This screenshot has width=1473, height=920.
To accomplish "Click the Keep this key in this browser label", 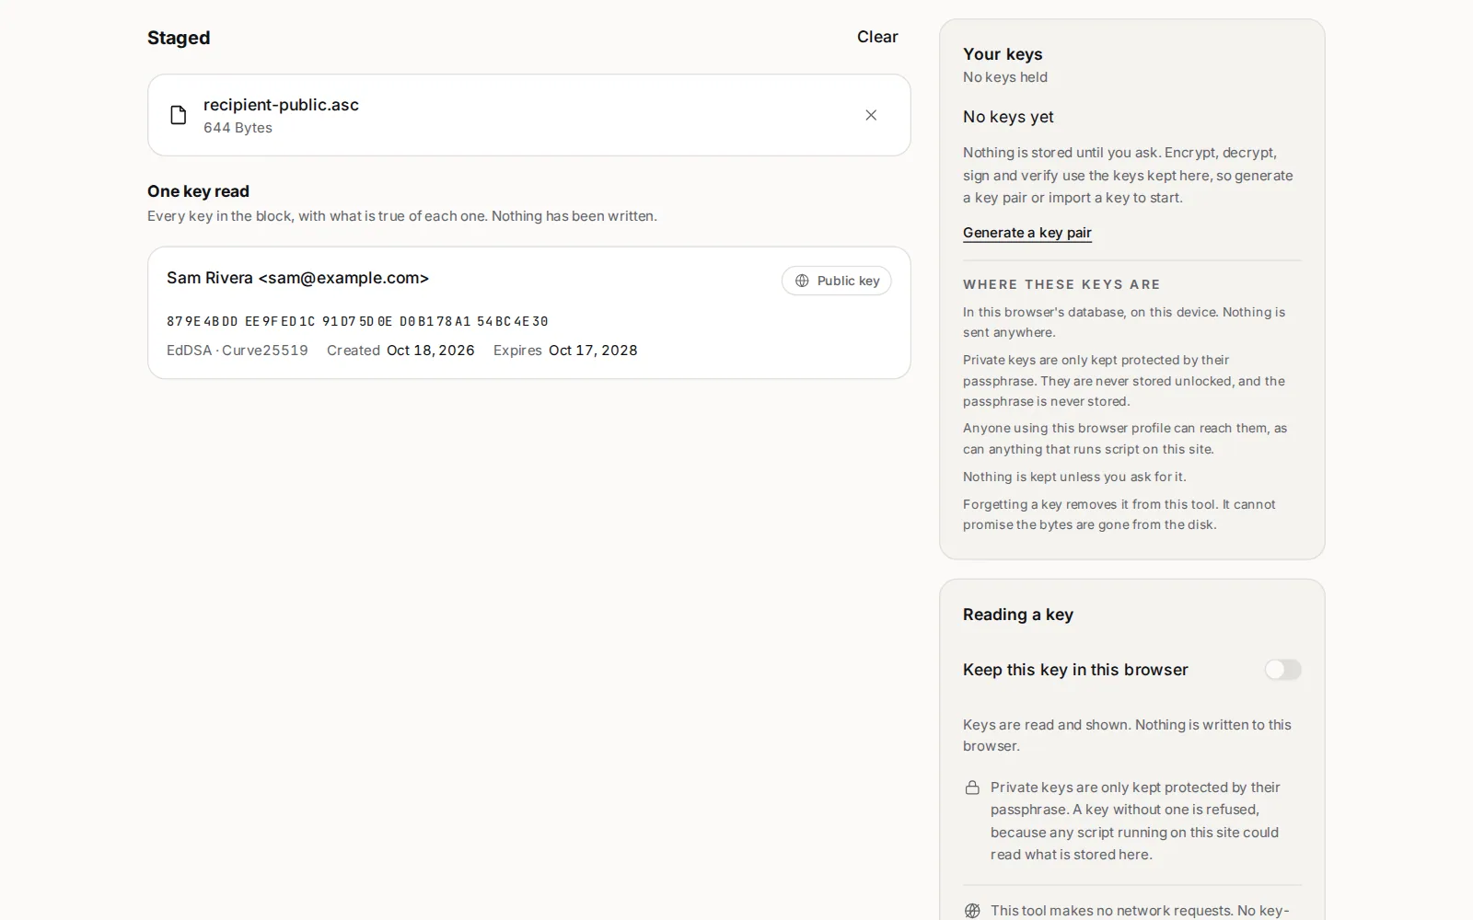I will [1075, 670].
